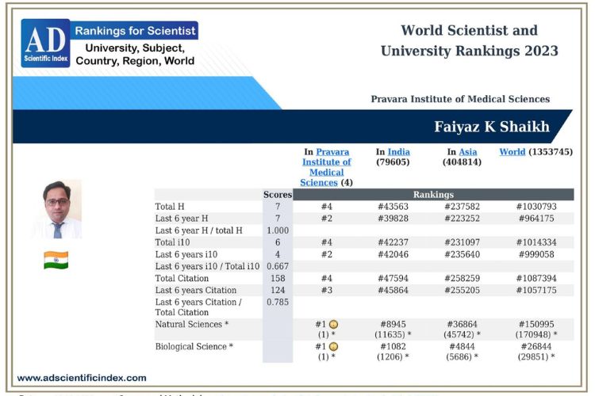Click the India flag icon
This screenshot has width=595, height=396.
[x=56, y=260]
